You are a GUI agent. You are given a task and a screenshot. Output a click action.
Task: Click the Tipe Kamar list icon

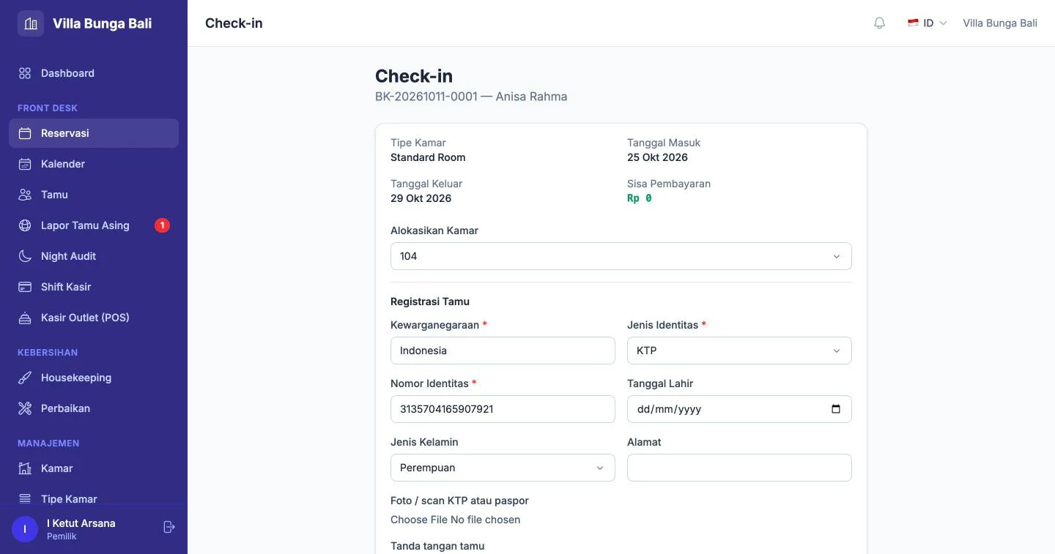click(x=25, y=499)
